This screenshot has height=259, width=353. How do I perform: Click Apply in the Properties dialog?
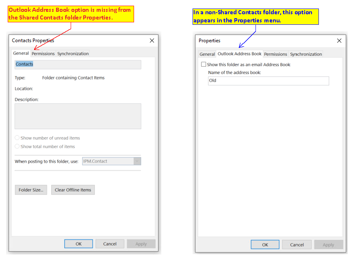pos(329,245)
